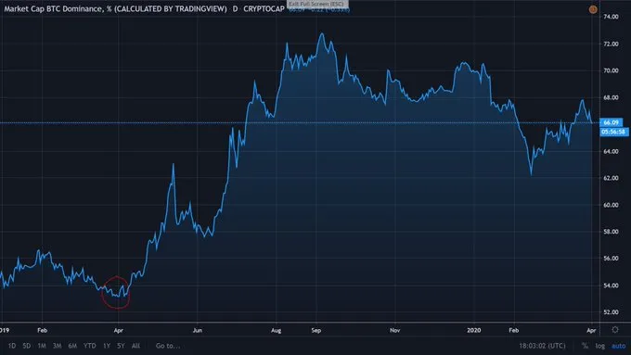Click the 68.00 price axis label
The image size is (631, 355).
(611, 97)
